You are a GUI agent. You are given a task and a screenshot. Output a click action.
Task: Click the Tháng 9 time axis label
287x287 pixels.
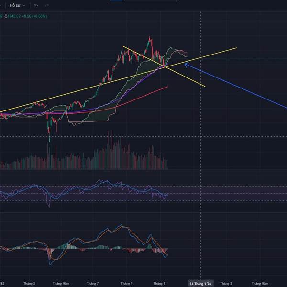[127, 284]
